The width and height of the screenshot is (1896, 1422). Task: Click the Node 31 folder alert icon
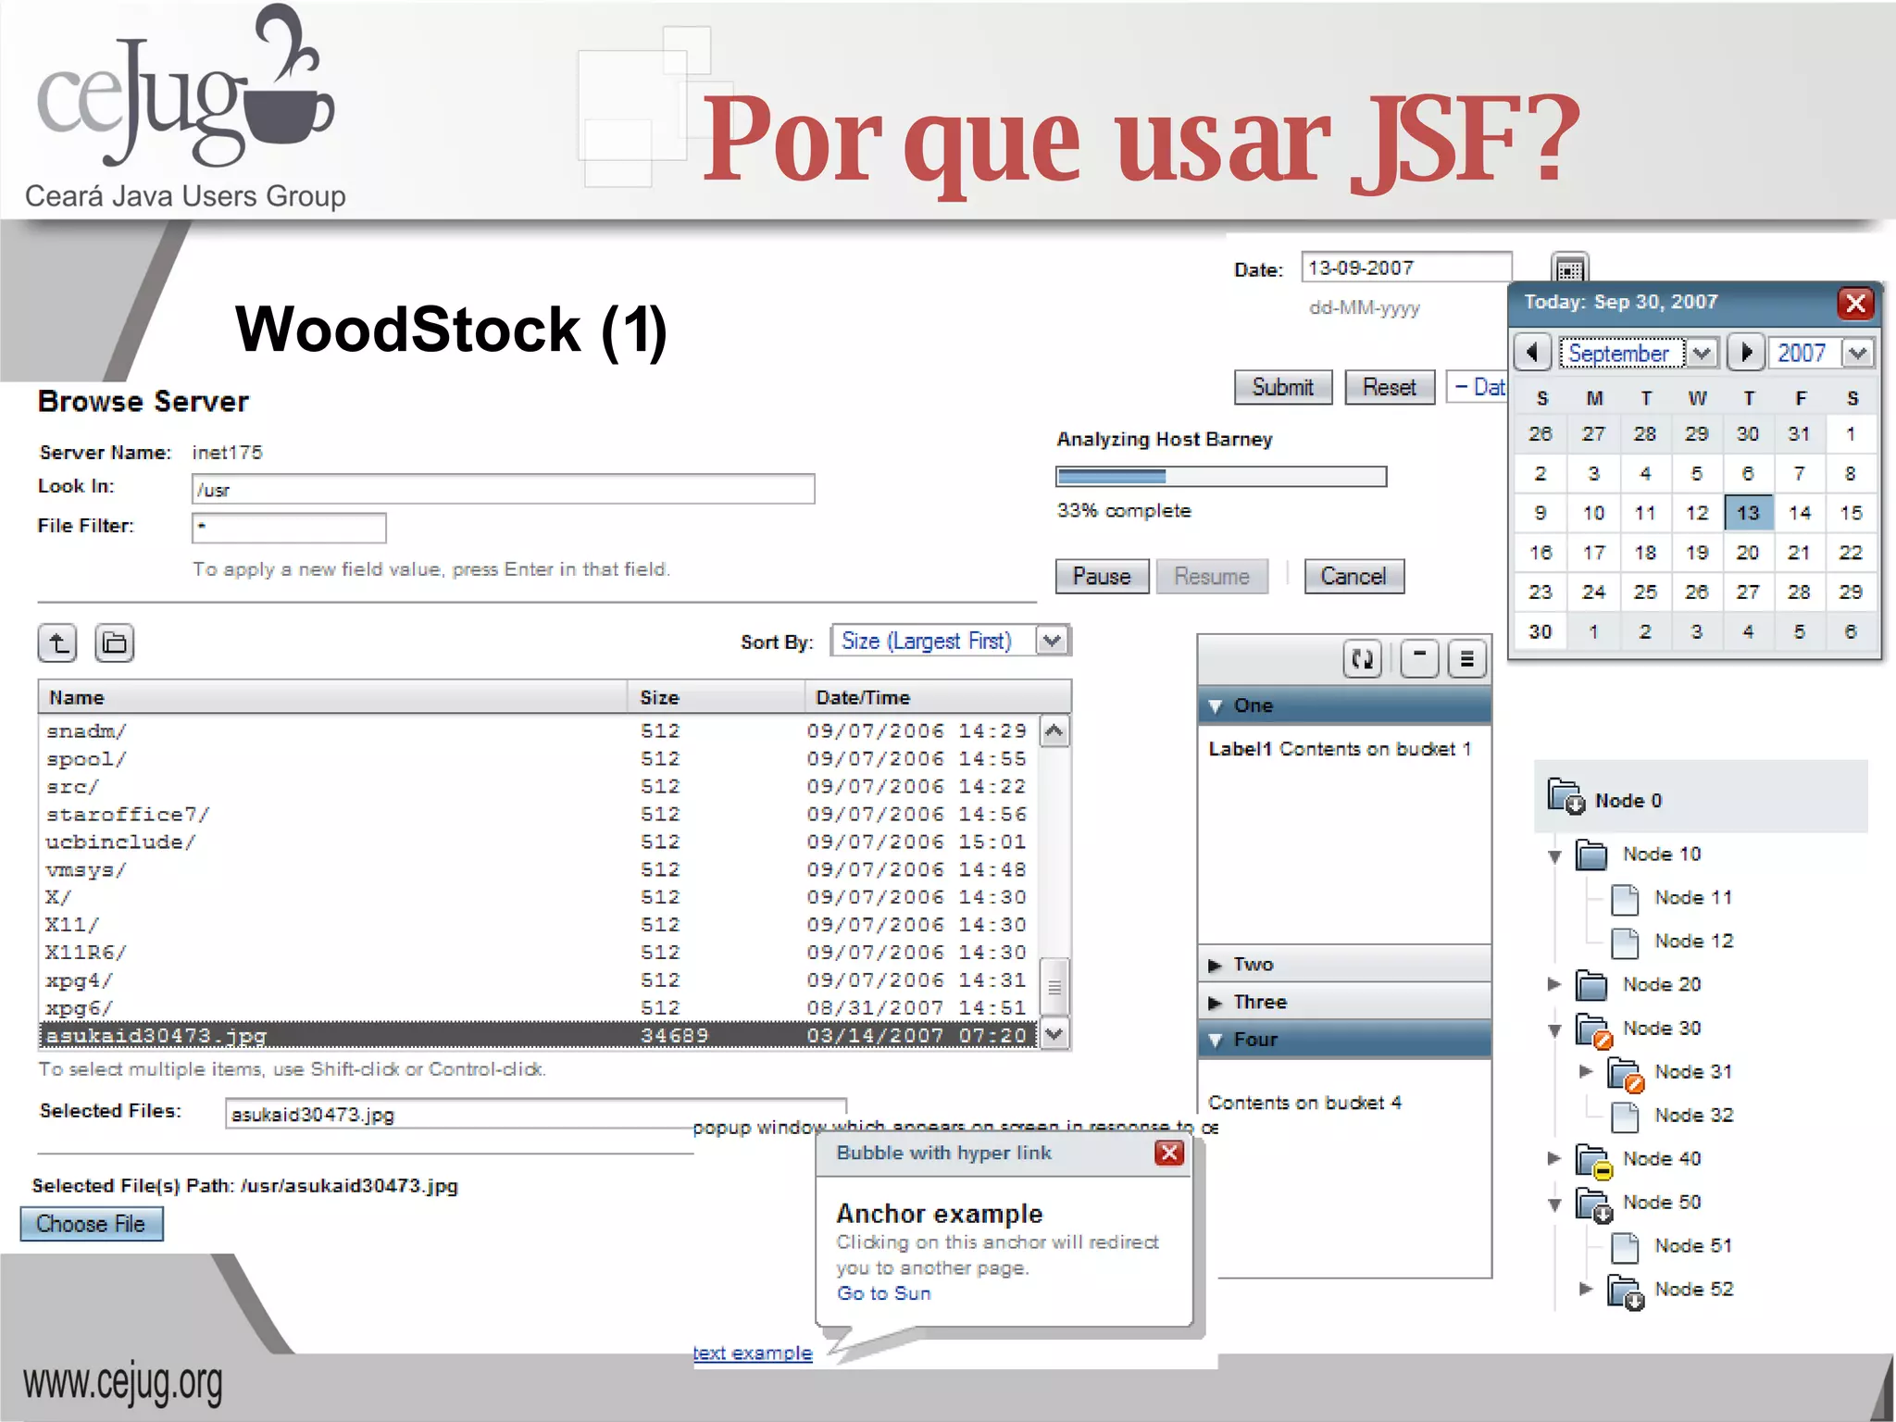click(1627, 1074)
